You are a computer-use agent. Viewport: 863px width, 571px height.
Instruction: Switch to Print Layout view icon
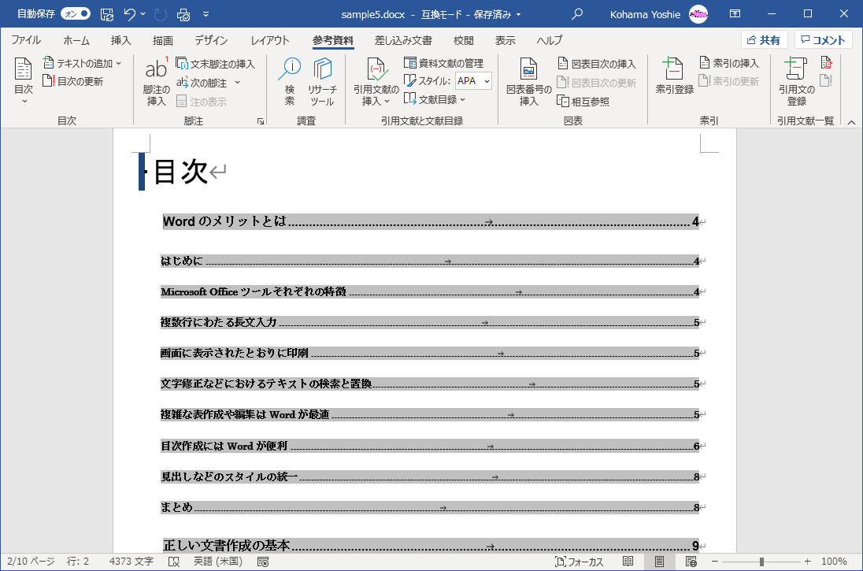659,562
